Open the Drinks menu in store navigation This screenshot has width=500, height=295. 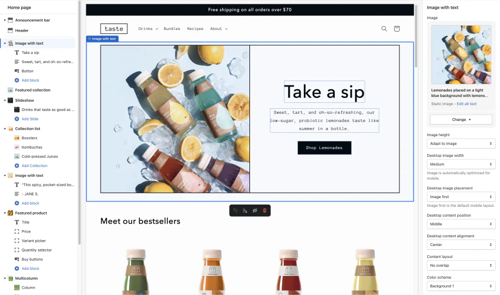click(x=148, y=29)
